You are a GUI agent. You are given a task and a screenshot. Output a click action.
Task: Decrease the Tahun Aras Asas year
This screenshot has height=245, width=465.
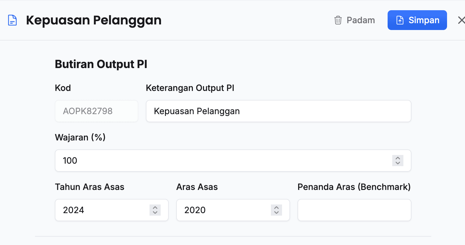pos(155,212)
